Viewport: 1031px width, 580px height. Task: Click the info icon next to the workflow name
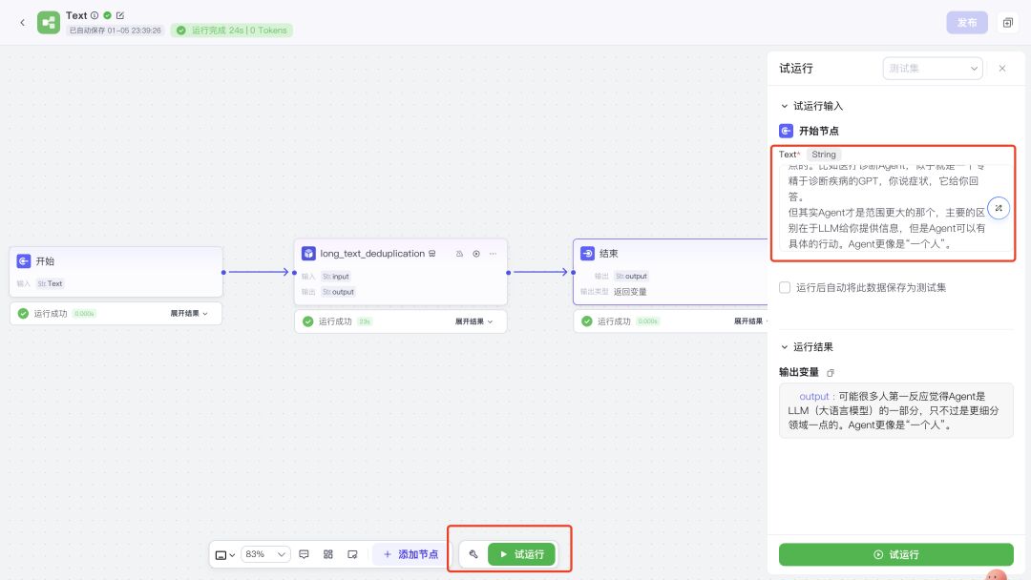click(x=95, y=15)
